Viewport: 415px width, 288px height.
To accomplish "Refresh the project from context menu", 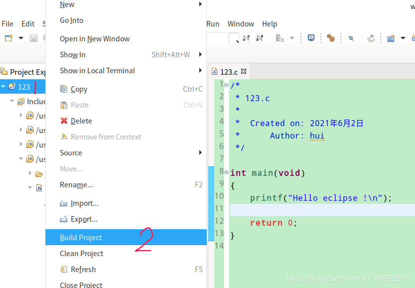I will 126,269.
